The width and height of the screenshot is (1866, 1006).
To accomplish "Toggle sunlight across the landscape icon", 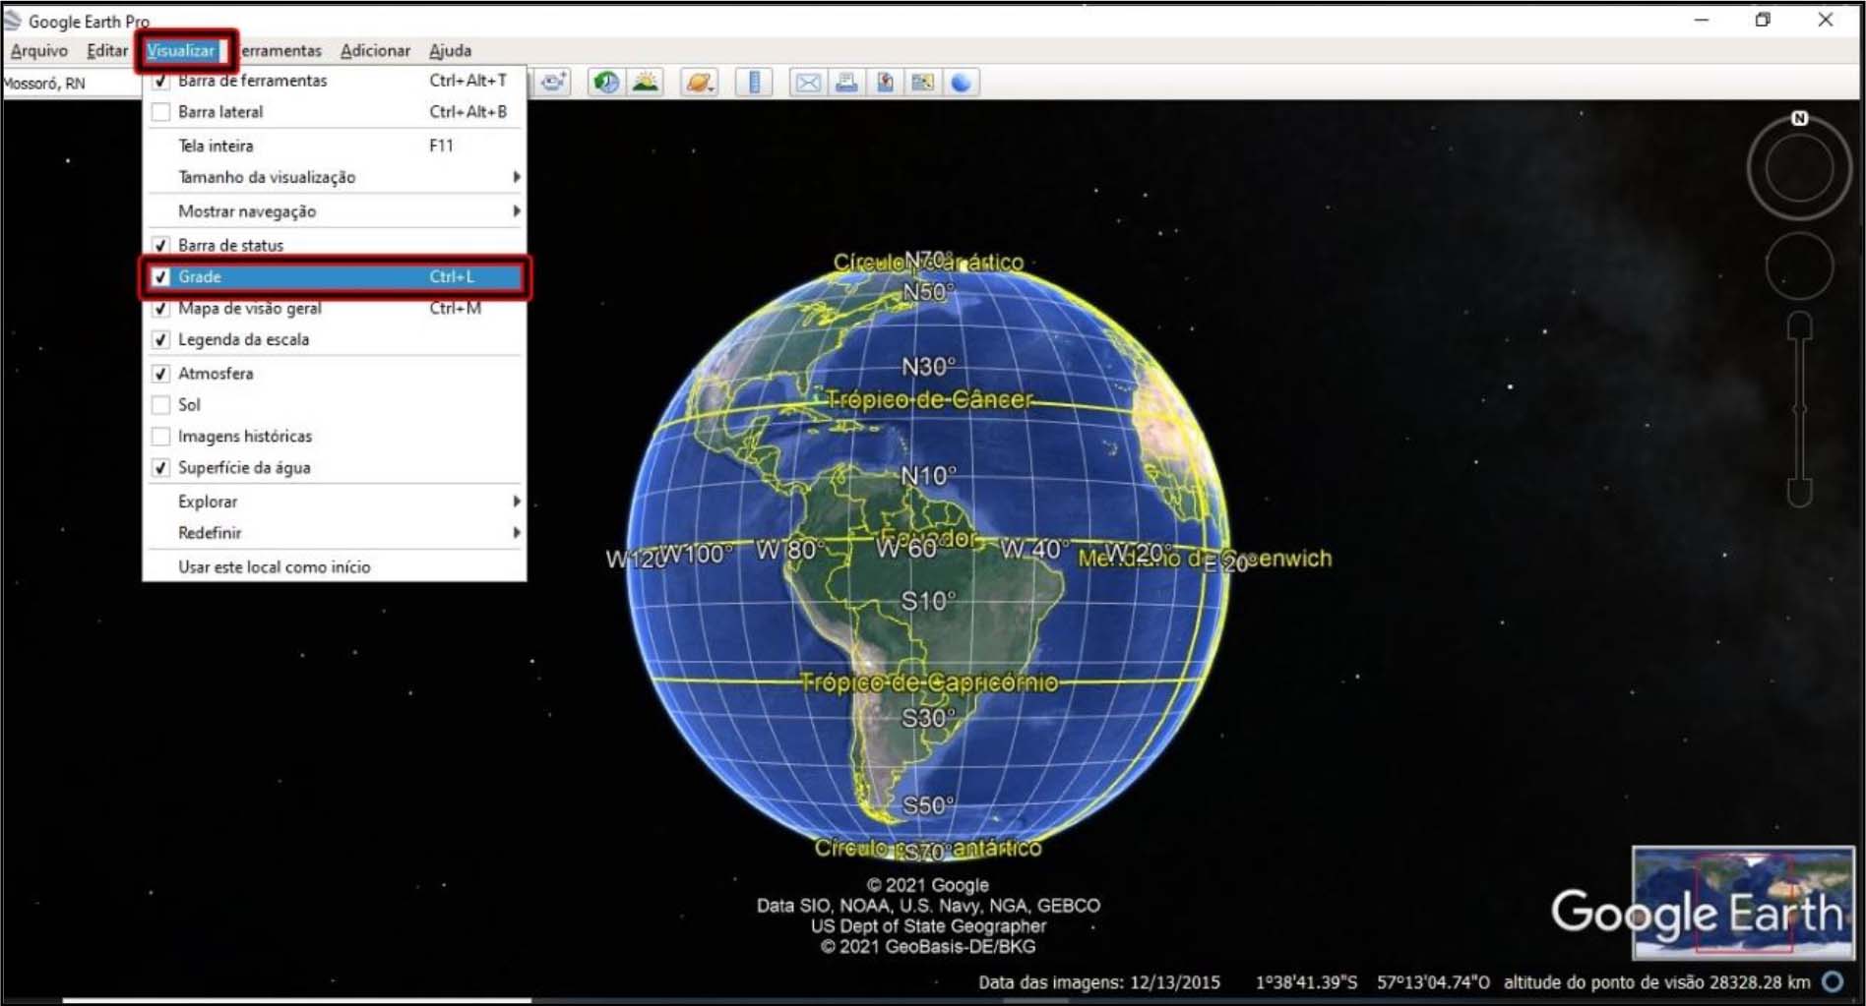I will pyautogui.click(x=646, y=83).
